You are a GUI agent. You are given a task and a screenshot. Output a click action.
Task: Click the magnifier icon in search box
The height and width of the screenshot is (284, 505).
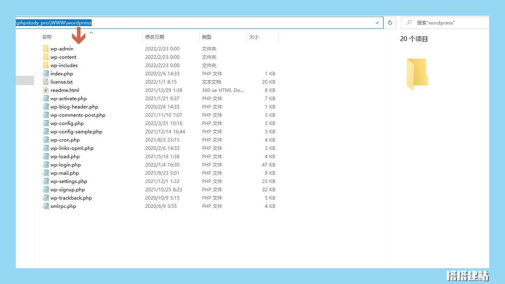[x=409, y=23]
